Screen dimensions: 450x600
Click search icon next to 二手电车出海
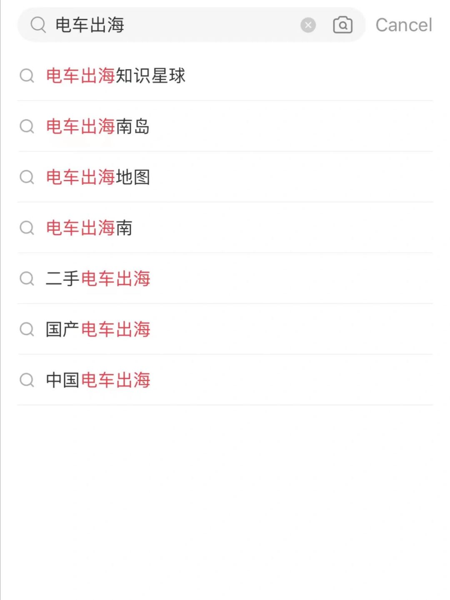[x=27, y=279]
